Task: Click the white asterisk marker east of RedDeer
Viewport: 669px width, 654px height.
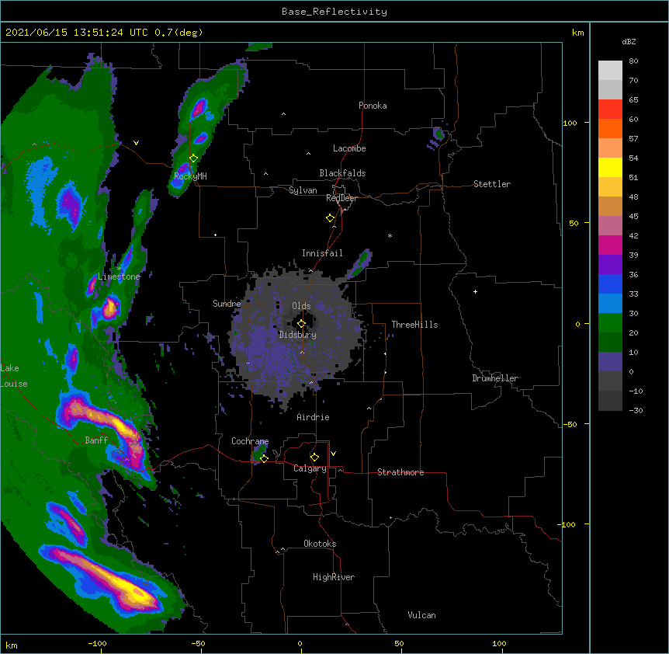Action: (390, 235)
